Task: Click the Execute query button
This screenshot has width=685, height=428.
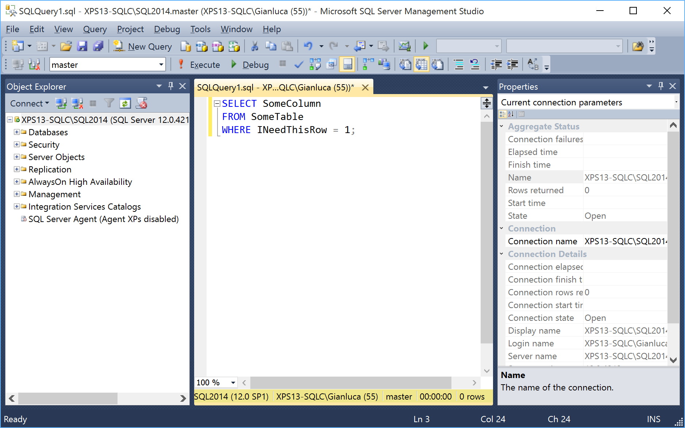Action: tap(199, 65)
